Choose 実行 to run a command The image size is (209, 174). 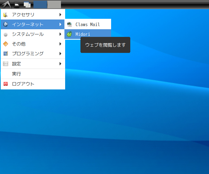[33, 74]
